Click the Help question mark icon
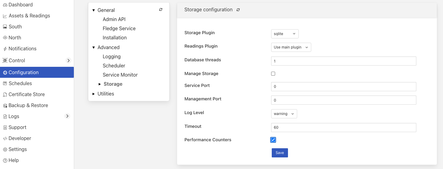The width and height of the screenshot is (443, 169). pos(5,160)
